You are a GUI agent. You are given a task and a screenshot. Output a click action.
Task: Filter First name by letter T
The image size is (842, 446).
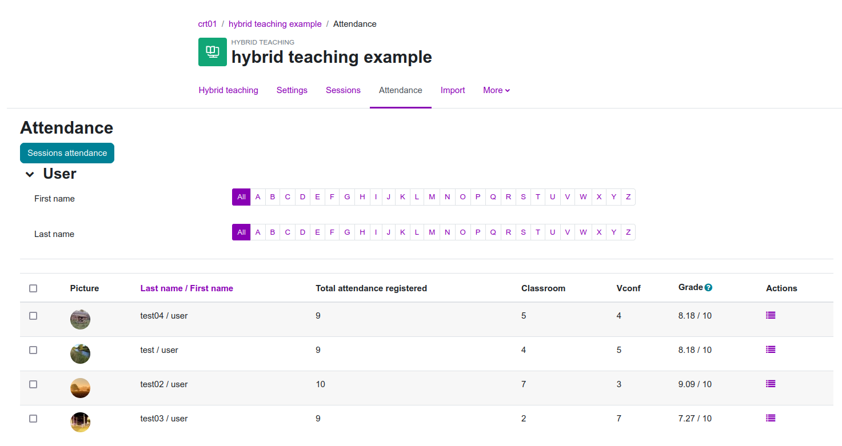(538, 197)
